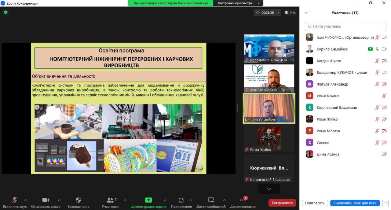
Task: Expand share options arrow beside Демонстрация экрана
Action: pos(165,200)
